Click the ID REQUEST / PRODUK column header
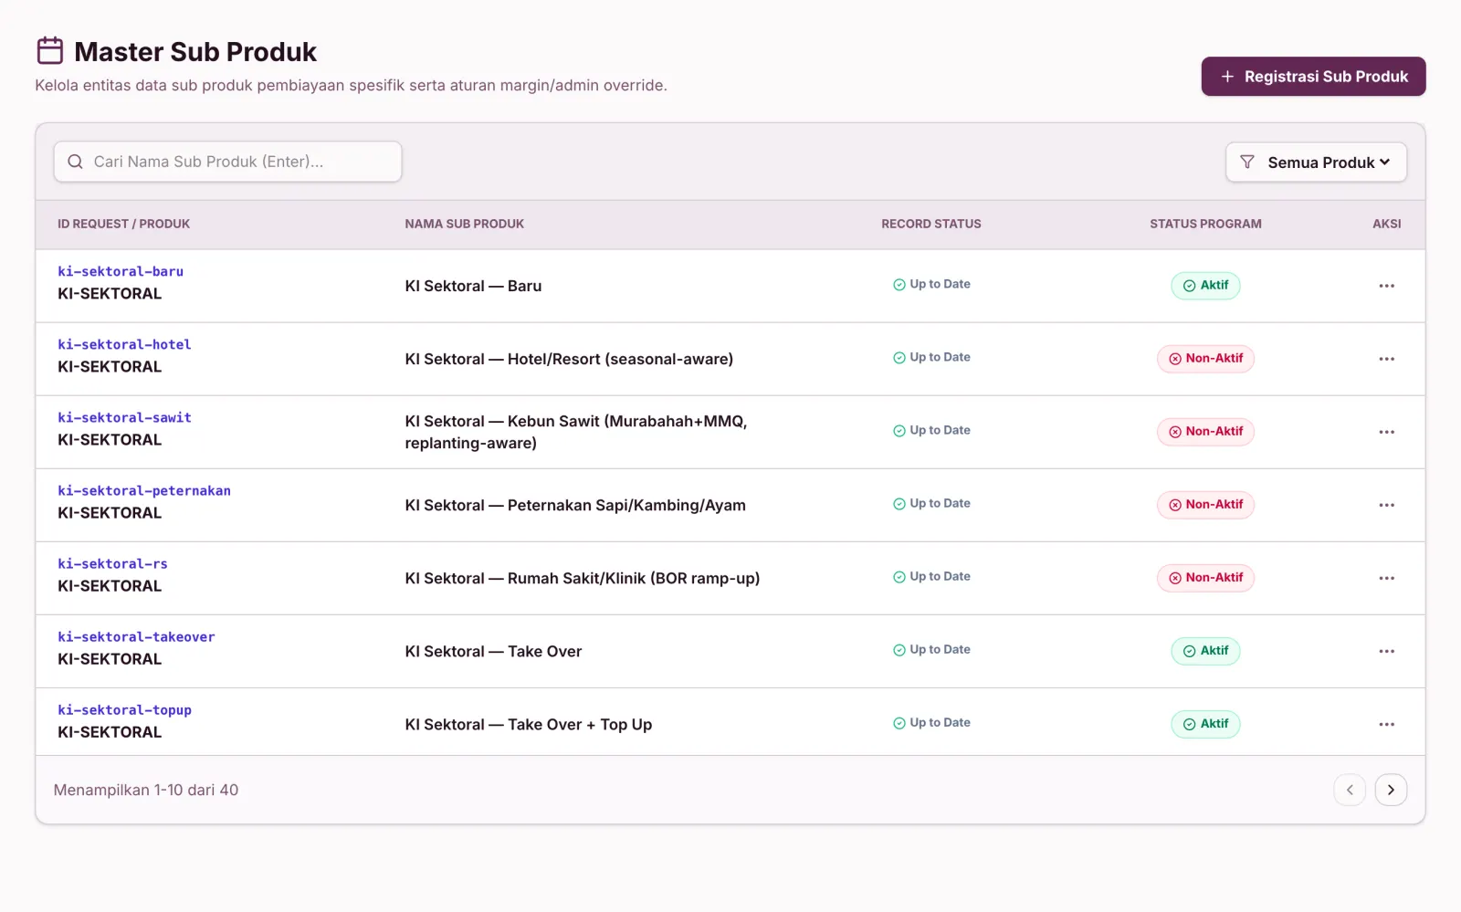Image resolution: width=1461 pixels, height=912 pixels. tap(123, 224)
